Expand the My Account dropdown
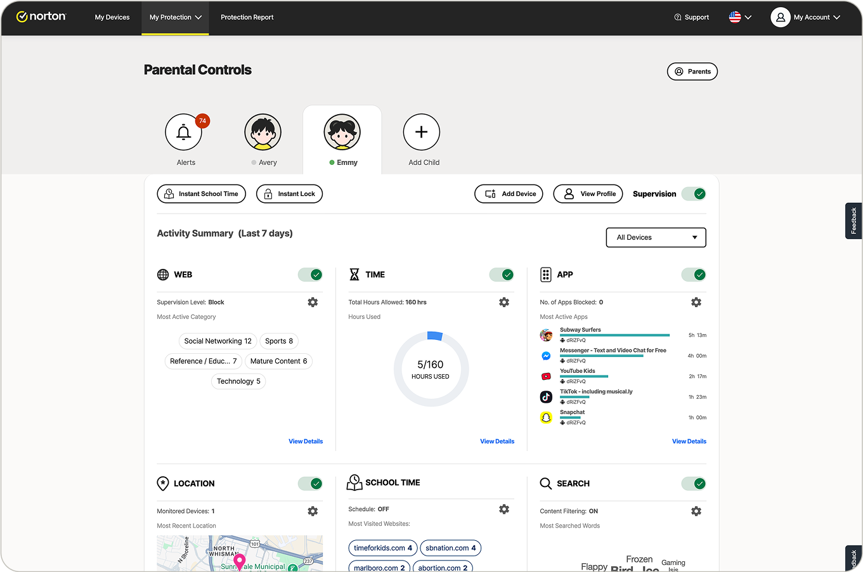 click(x=817, y=17)
